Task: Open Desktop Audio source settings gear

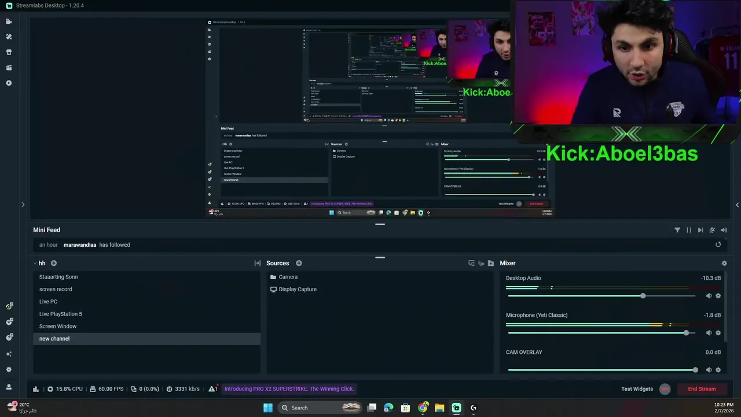Action: click(x=718, y=296)
